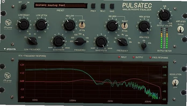Flip the Mid Low Boost/Atten switch

pos(82,25)
